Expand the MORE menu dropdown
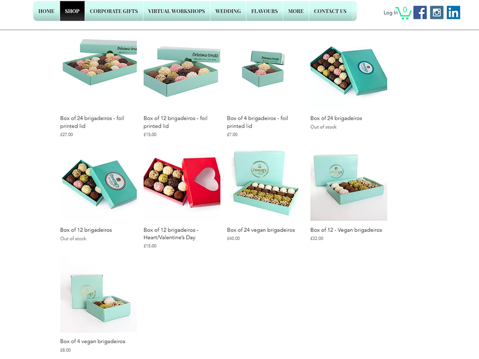The height and width of the screenshot is (359, 479). click(296, 11)
